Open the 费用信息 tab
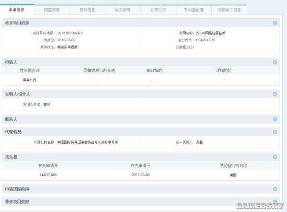The height and width of the screenshot is (212, 287). point(87,10)
